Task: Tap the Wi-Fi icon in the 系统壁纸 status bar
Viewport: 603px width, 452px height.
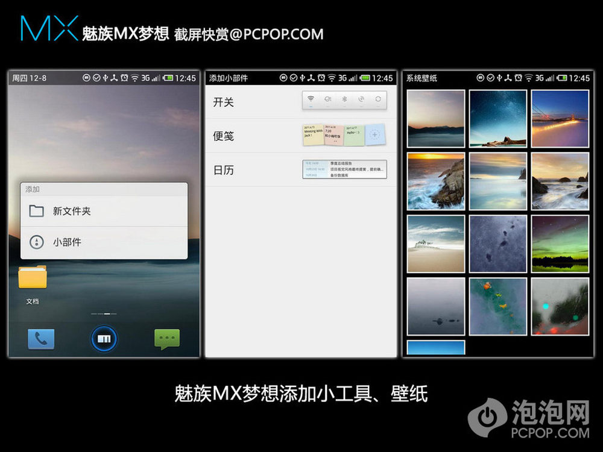Action: (x=529, y=78)
